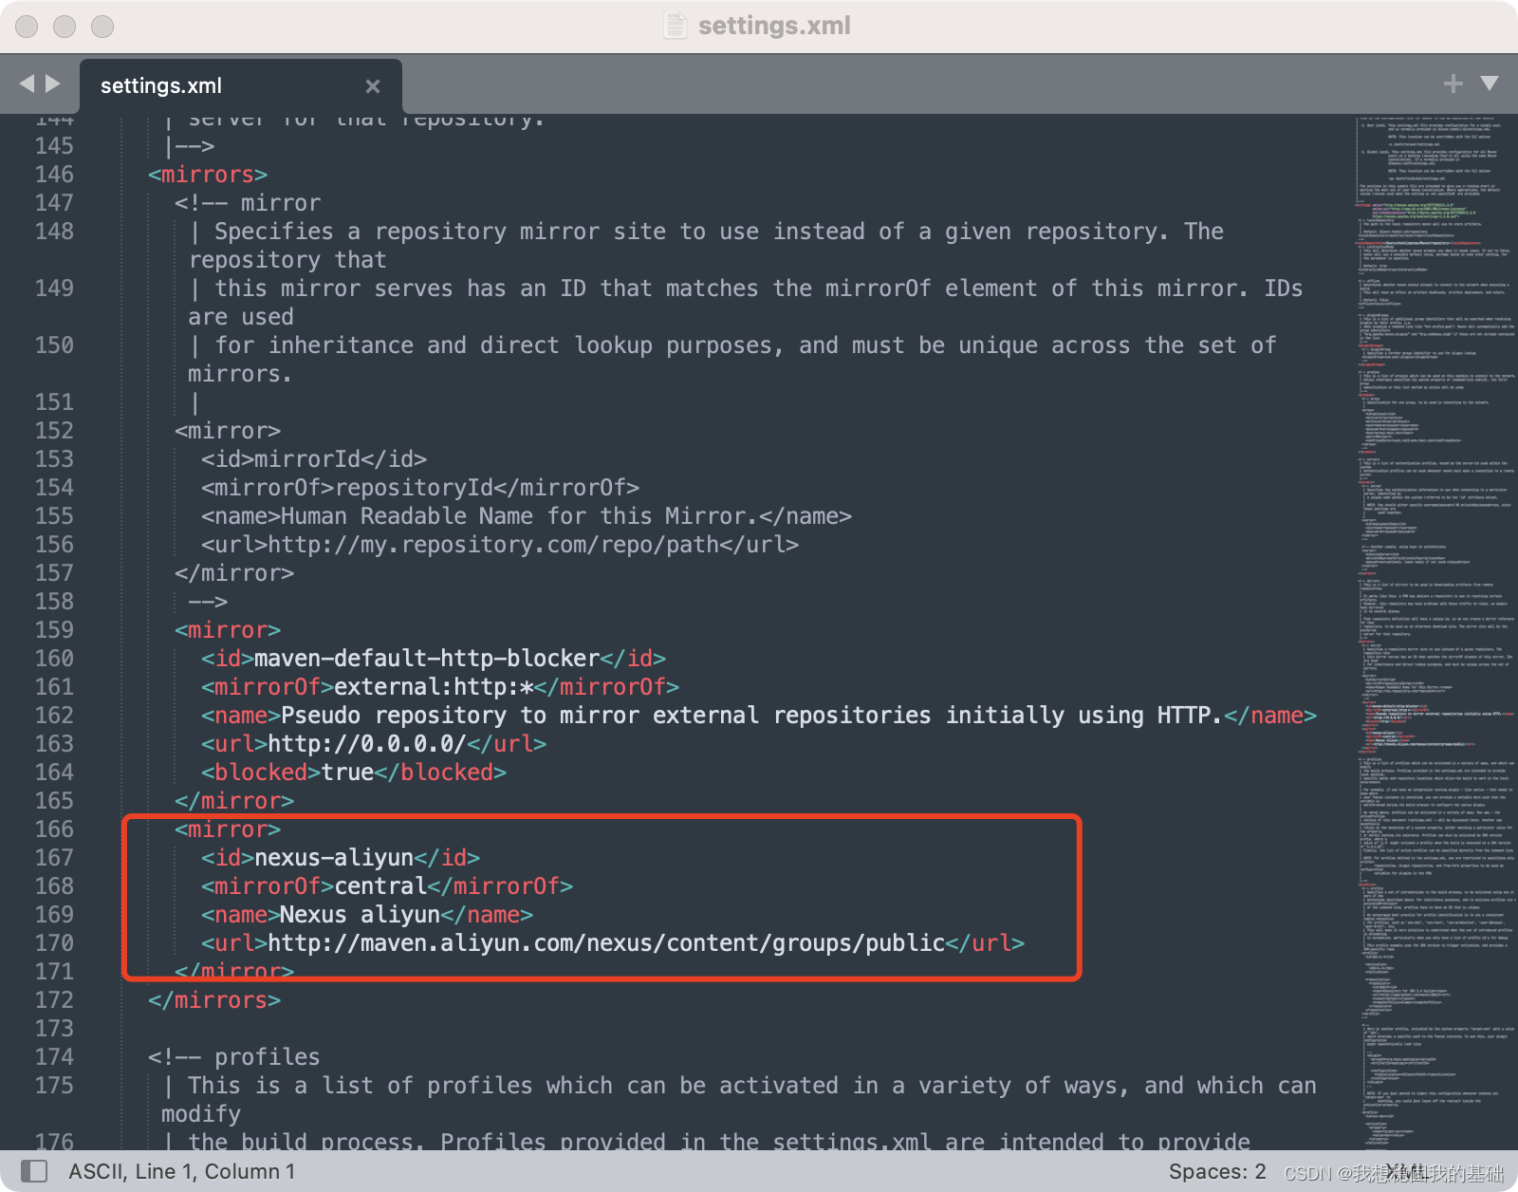
Task: Open the tab list dropdown arrow
Action: click(1490, 84)
